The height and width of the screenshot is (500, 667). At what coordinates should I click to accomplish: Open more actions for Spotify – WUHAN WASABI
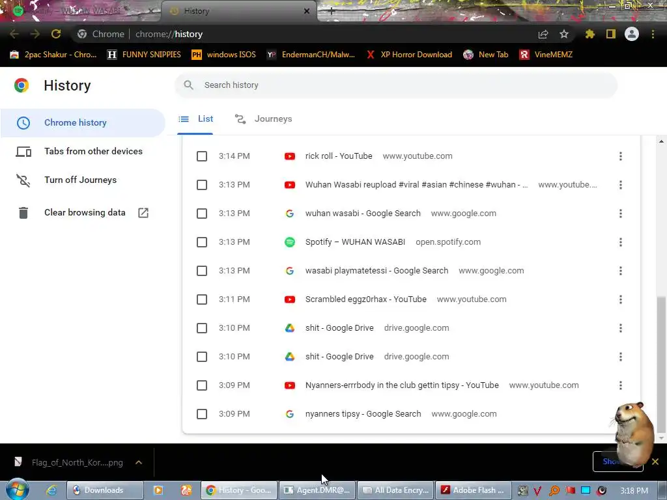[x=621, y=242]
